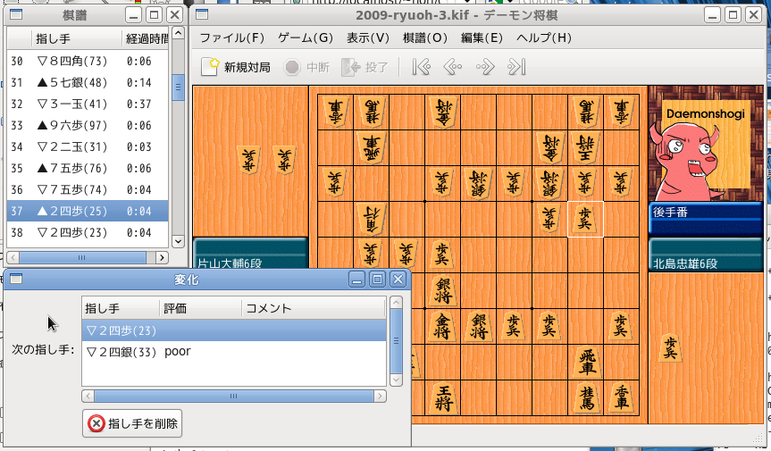Click the 経過時間 column header
771x451 pixels.
pyautogui.click(x=147, y=38)
